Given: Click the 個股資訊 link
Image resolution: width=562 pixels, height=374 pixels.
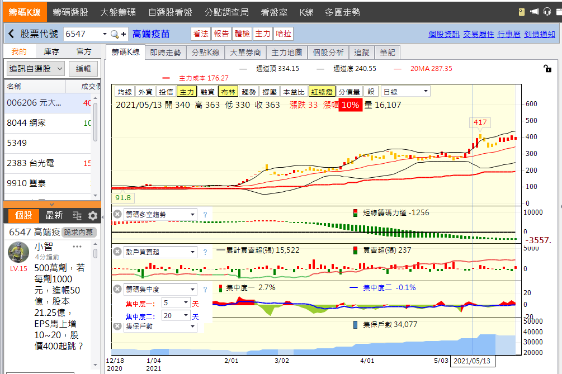Looking at the screenshot, I should pyautogui.click(x=444, y=34).
